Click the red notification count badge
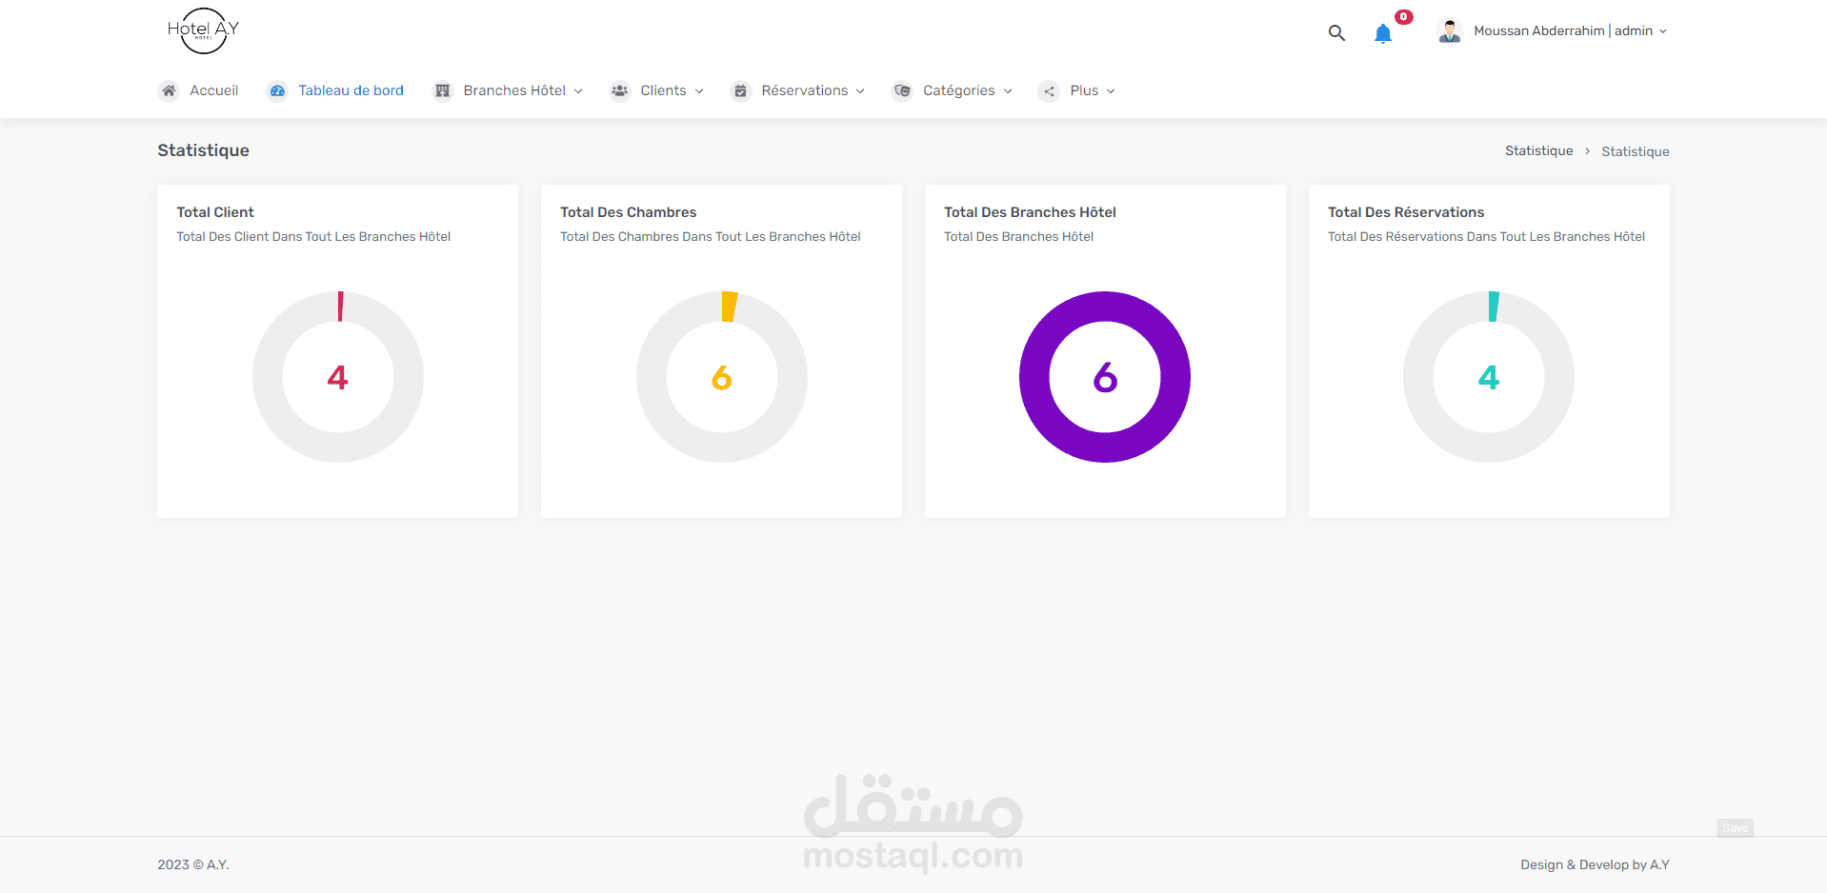 tap(1404, 17)
